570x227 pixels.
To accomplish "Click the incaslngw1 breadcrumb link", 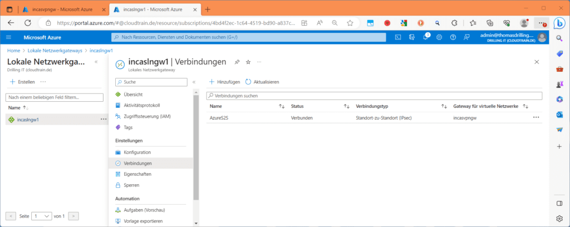I will (101, 51).
